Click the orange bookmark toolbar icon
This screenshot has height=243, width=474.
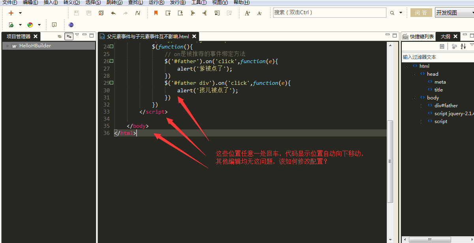[x=156, y=13]
